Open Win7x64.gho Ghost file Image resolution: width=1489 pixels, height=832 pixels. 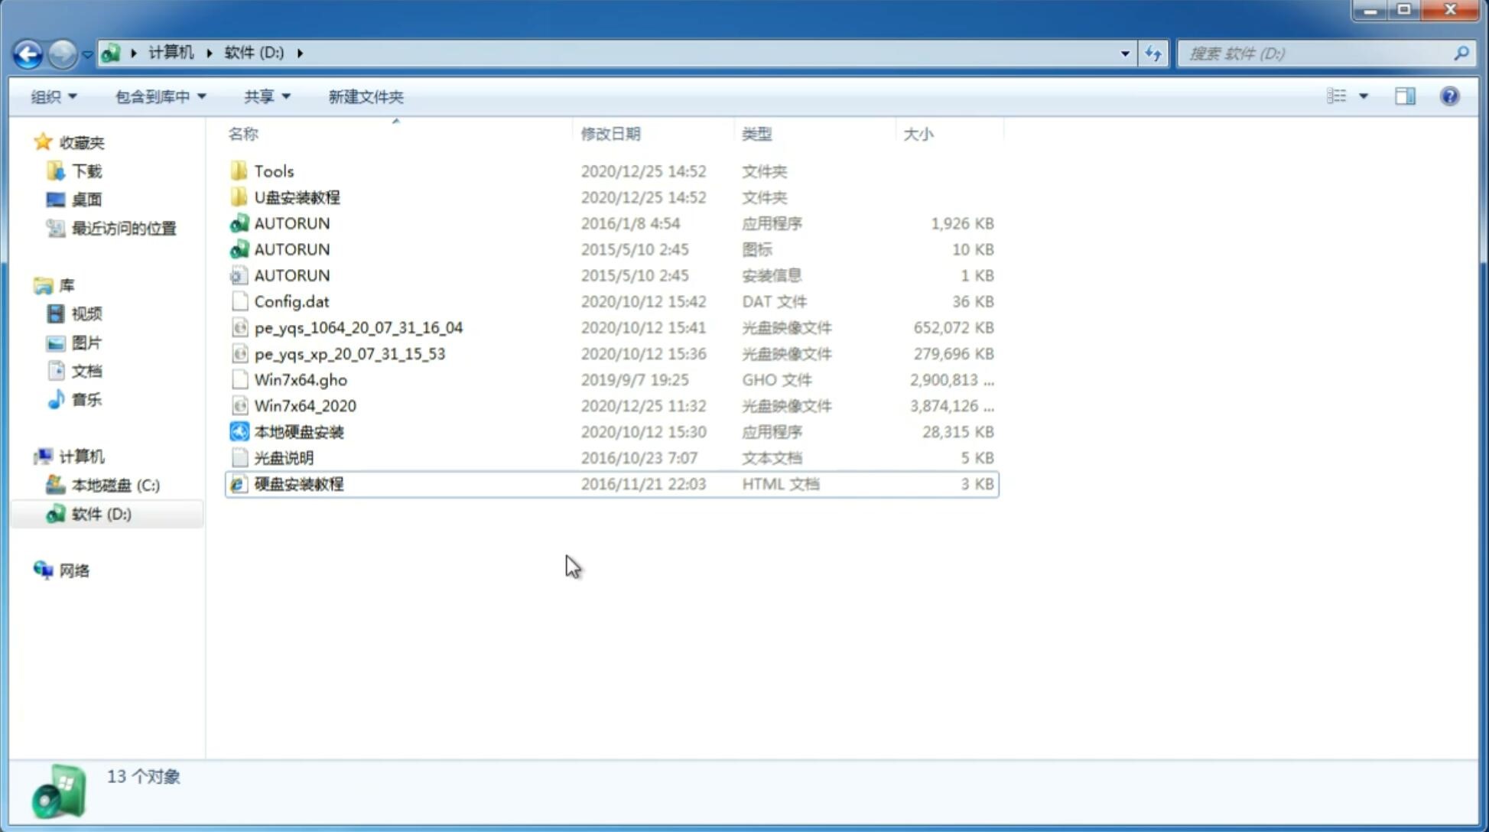pyautogui.click(x=301, y=379)
